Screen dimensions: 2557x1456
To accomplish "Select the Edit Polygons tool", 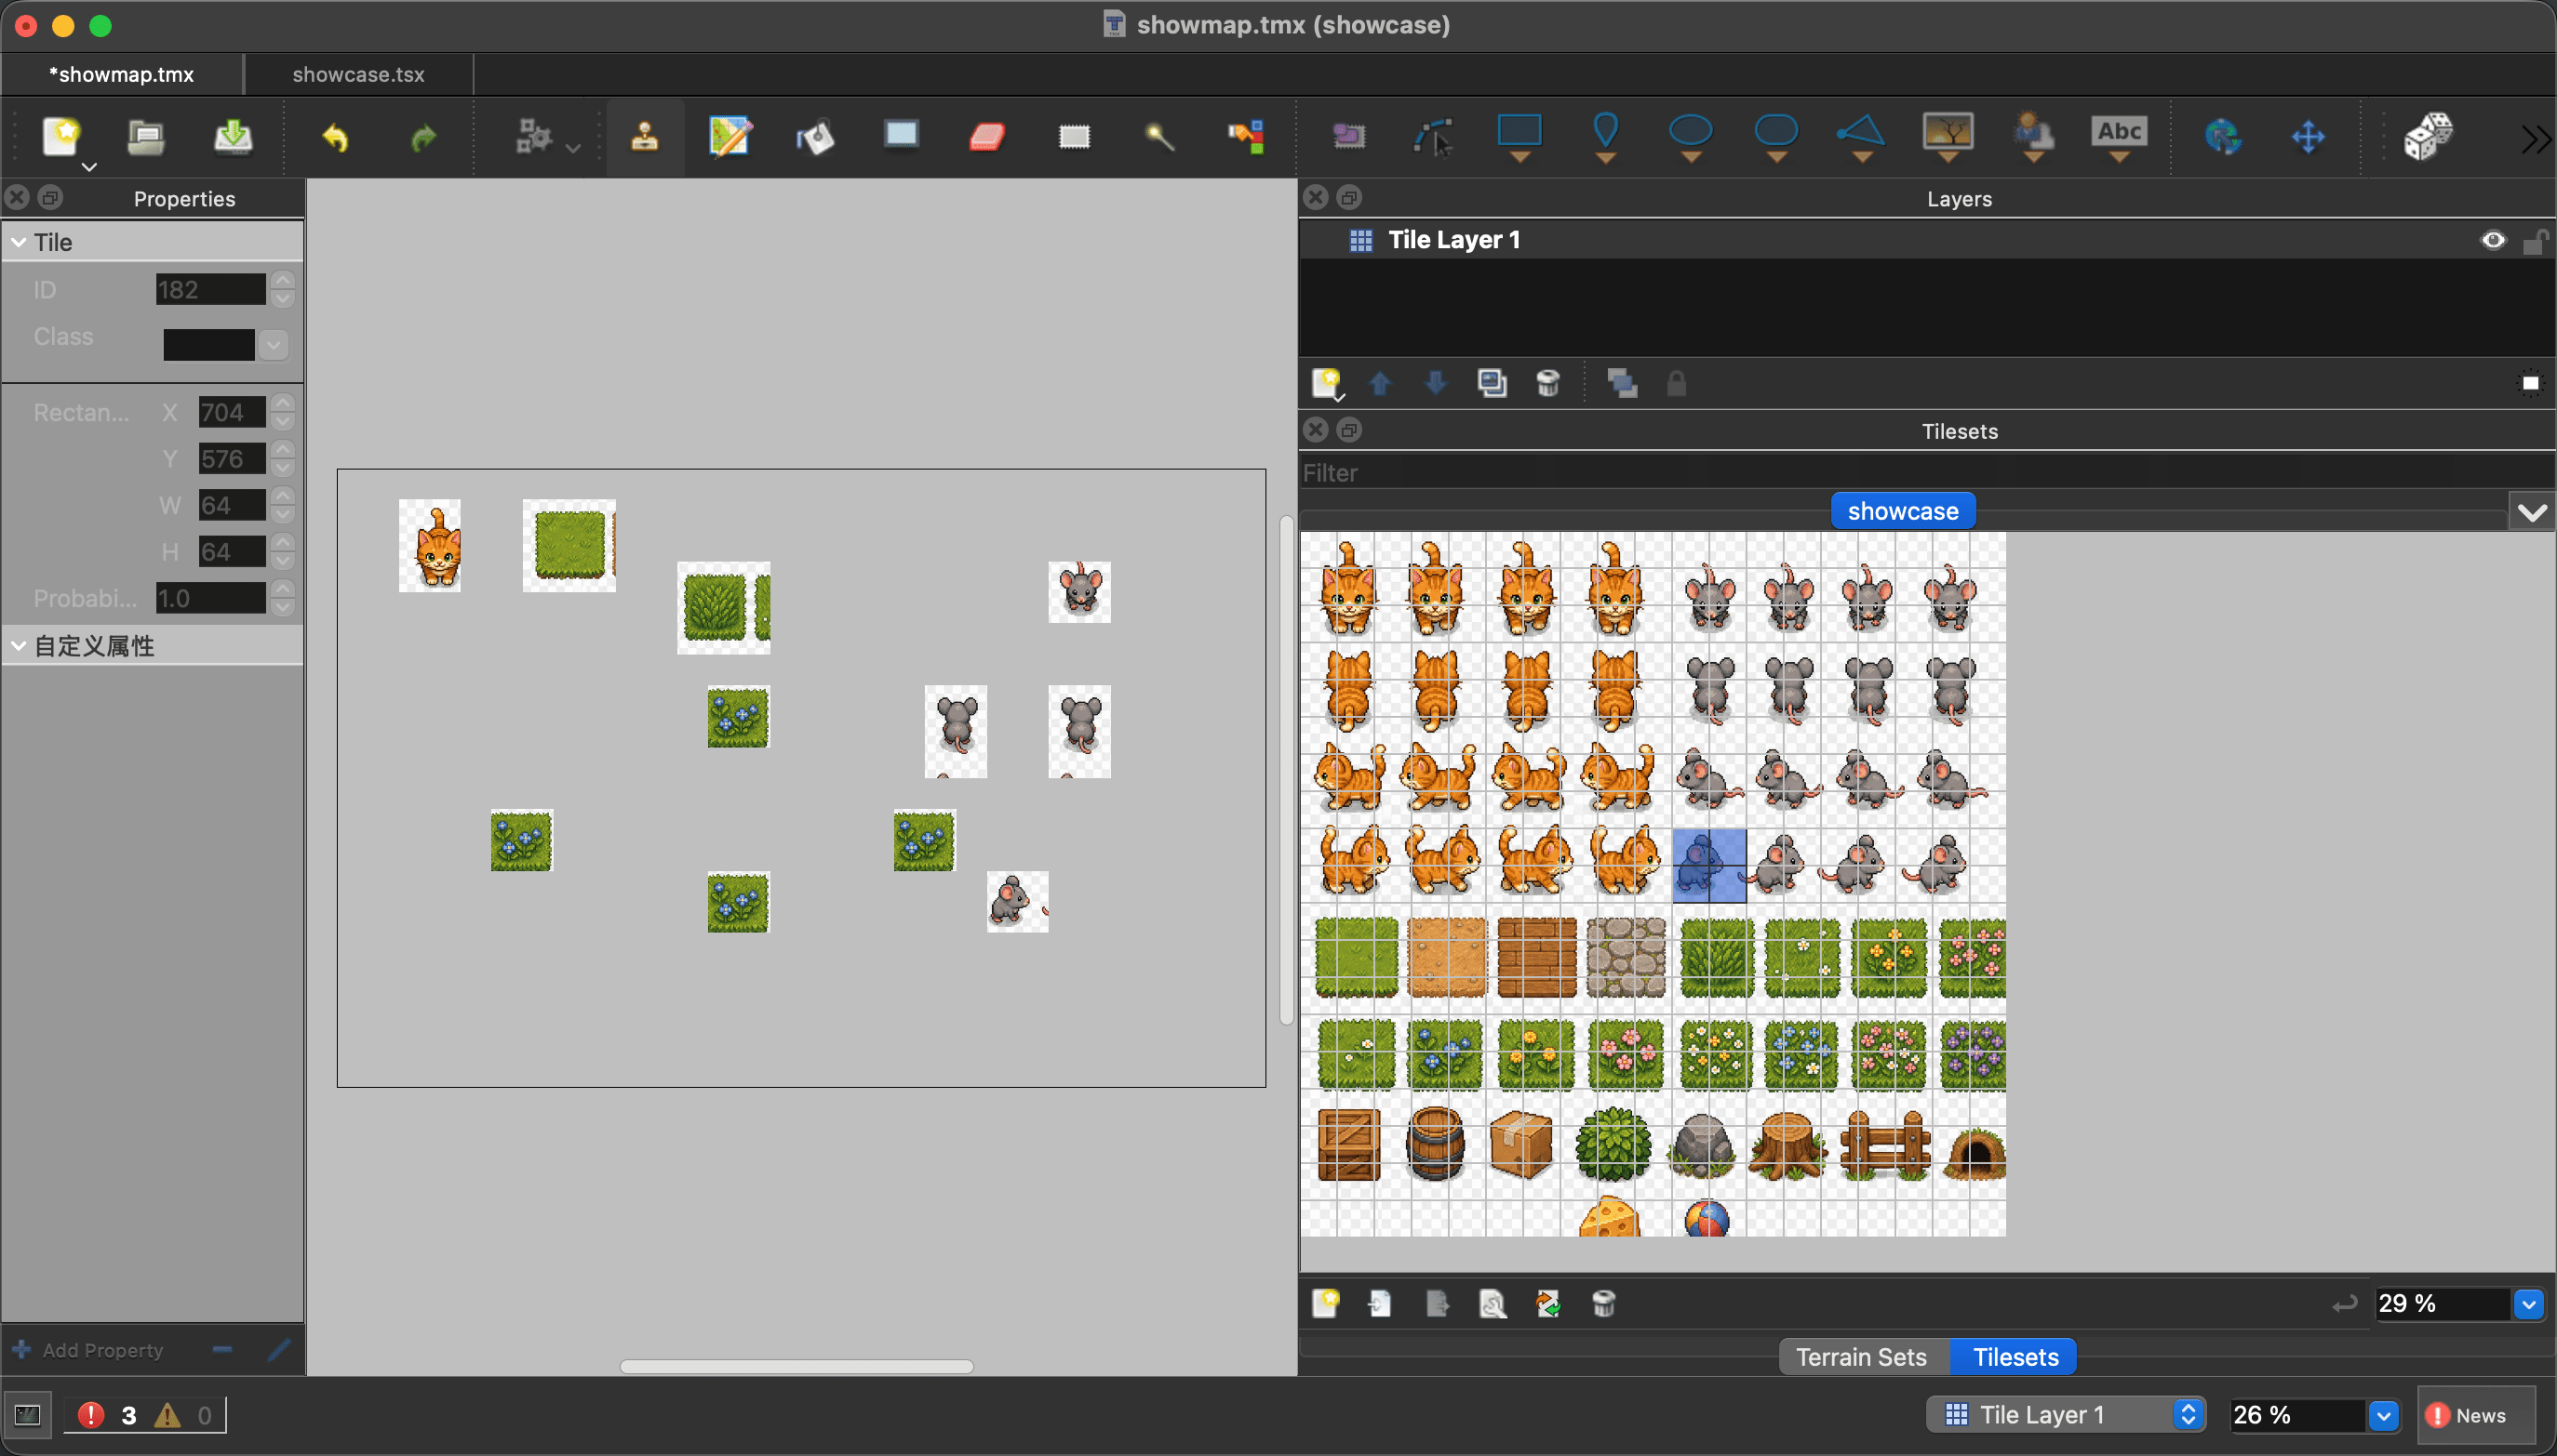I will (1433, 136).
